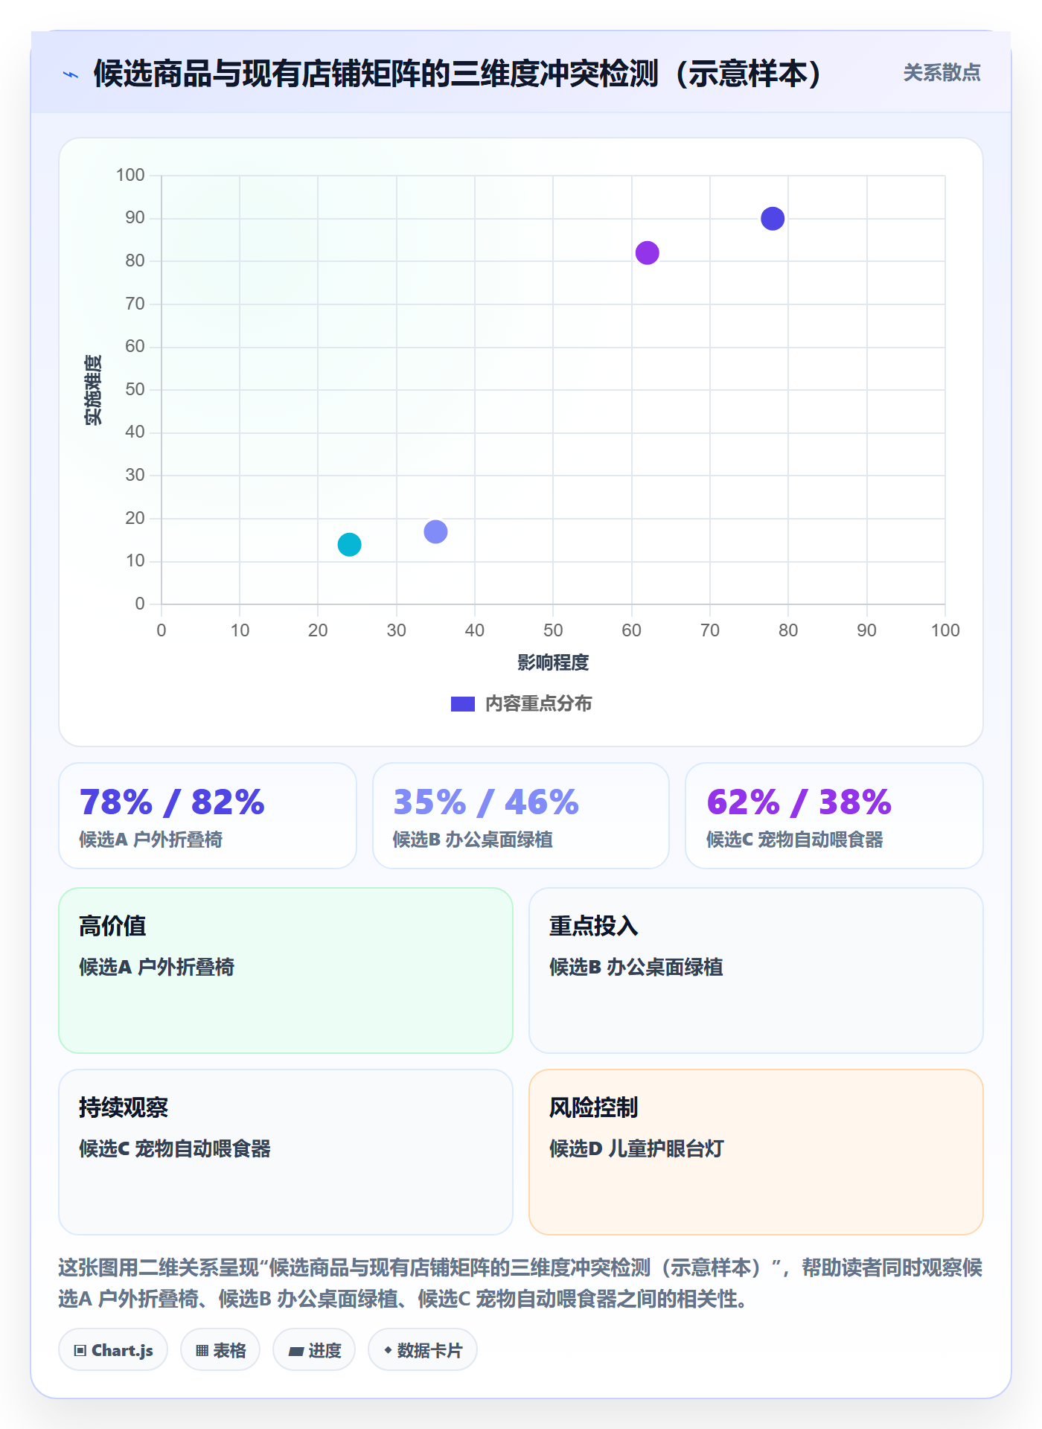1042x1429 pixels.
Task: Click the 实施难度 y-axis title
Action: (93, 390)
